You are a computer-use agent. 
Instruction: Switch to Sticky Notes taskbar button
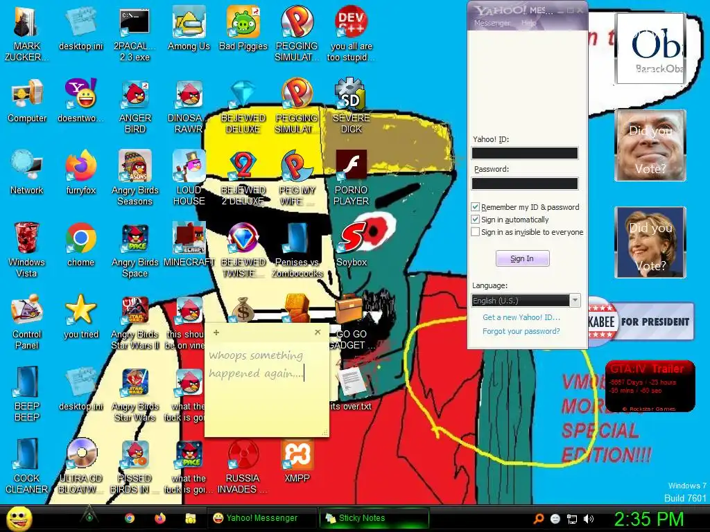point(374,518)
